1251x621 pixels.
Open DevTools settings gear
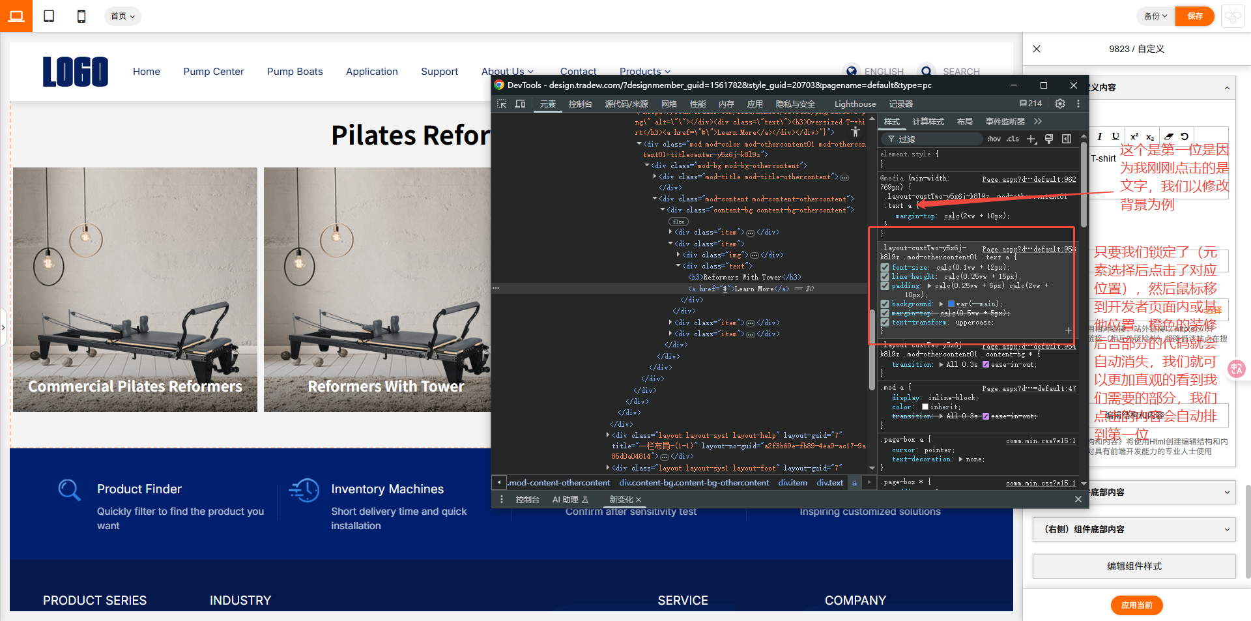[1060, 104]
